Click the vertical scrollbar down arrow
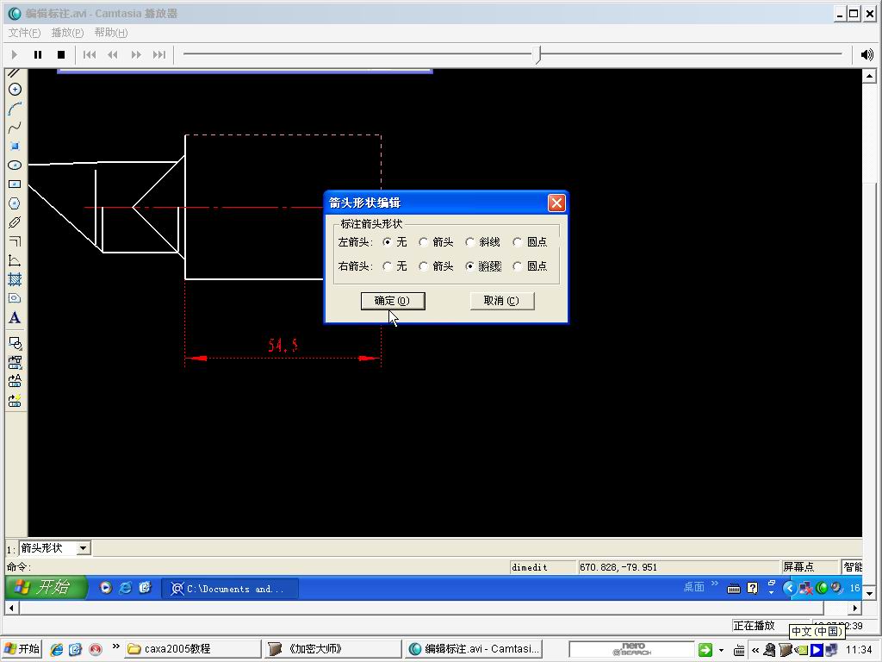The image size is (882, 662). 869,593
